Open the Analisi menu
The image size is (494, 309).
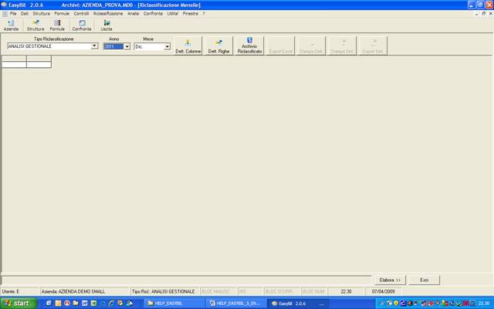click(134, 14)
